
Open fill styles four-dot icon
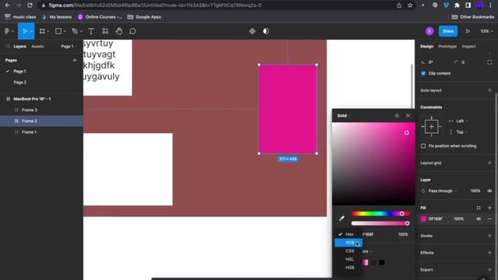(x=479, y=208)
